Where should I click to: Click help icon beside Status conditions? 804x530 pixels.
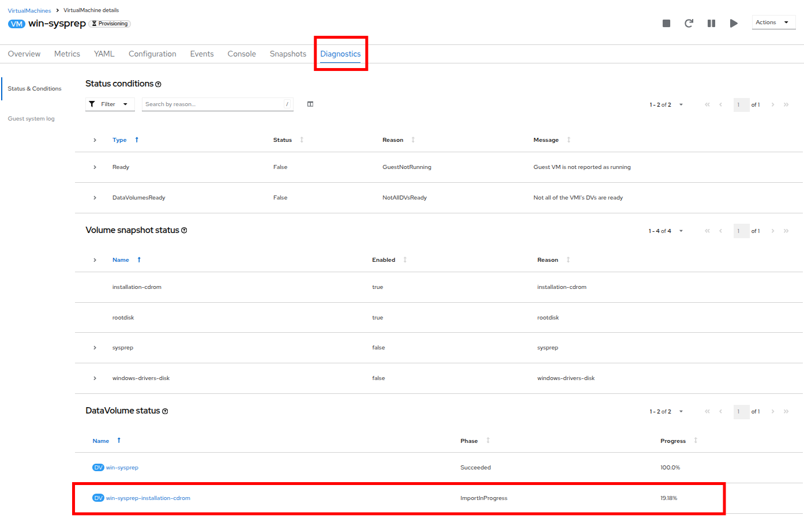tap(158, 84)
